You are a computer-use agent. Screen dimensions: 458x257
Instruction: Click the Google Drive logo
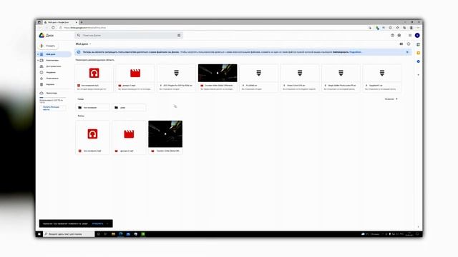coord(42,35)
